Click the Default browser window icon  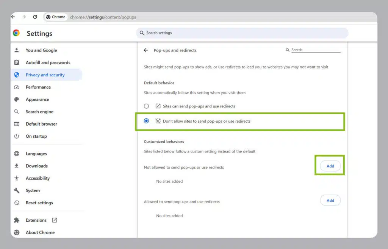(x=17, y=124)
